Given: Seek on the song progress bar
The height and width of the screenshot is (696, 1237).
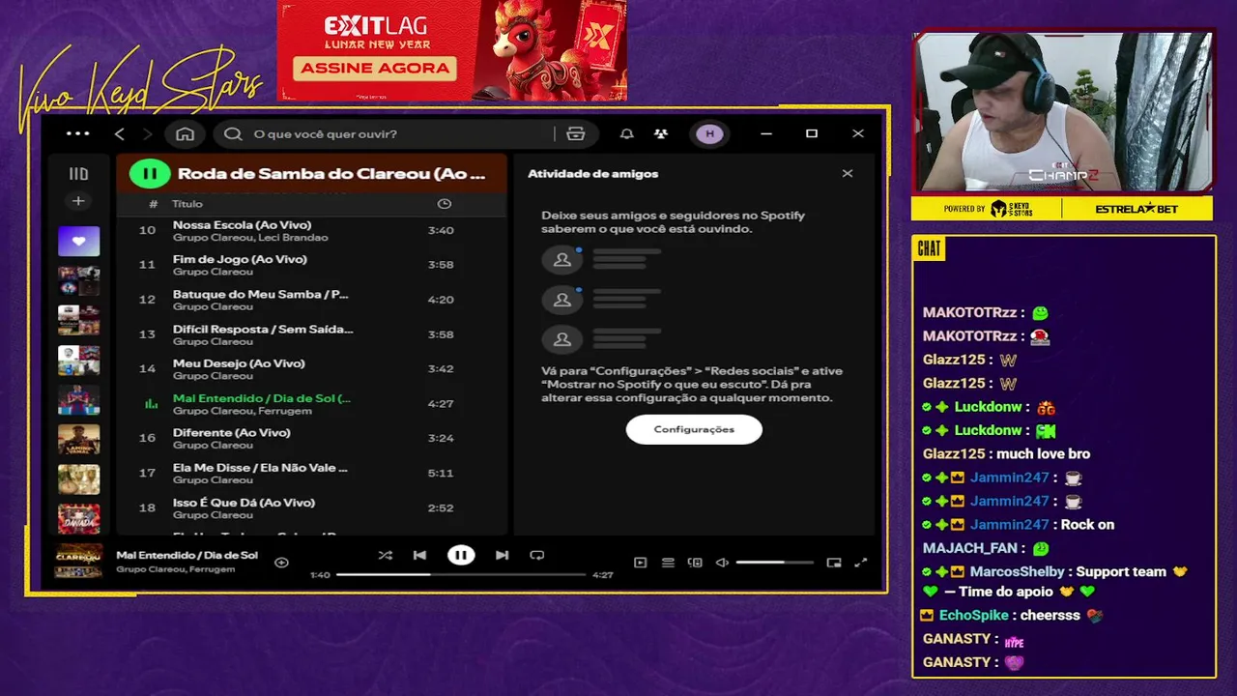Looking at the screenshot, I should (461, 574).
